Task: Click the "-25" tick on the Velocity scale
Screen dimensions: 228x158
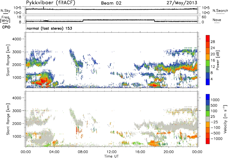Action: click(x=214, y=122)
